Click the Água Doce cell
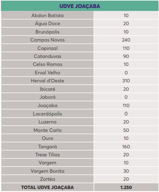The height and width of the screenshot is (192, 159). (48, 23)
